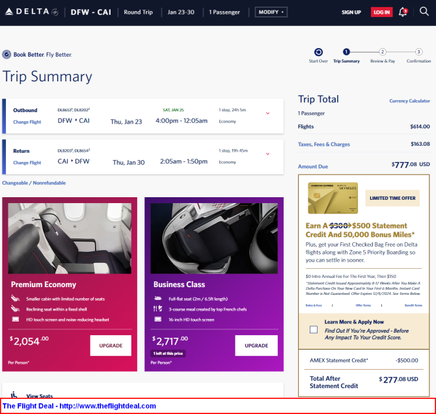Click the 16-inch HD touch screen icon
The width and height of the screenshot is (436, 414).
point(158,319)
